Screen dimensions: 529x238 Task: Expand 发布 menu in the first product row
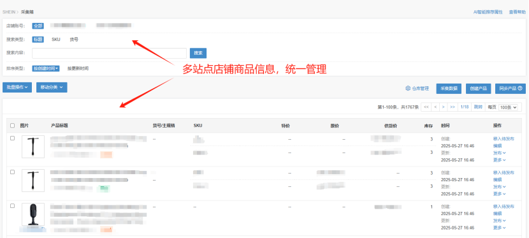click(499, 153)
